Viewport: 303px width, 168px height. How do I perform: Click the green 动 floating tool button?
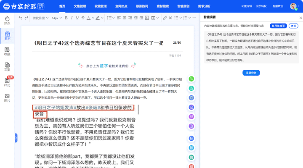tap(191, 79)
